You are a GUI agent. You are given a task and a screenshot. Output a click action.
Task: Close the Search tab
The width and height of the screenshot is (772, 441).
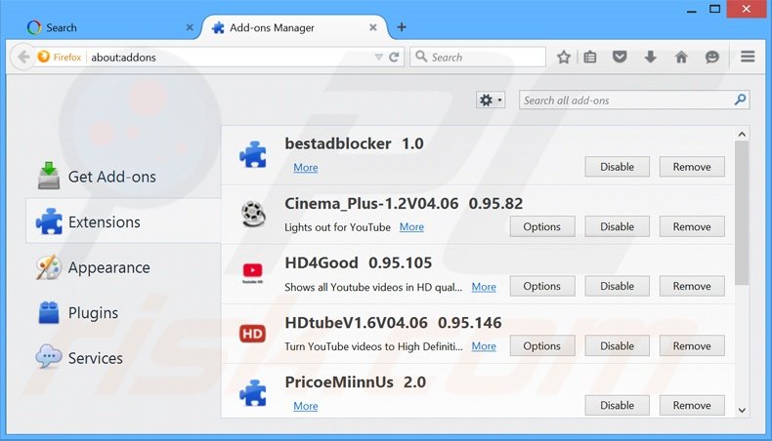pos(190,27)
